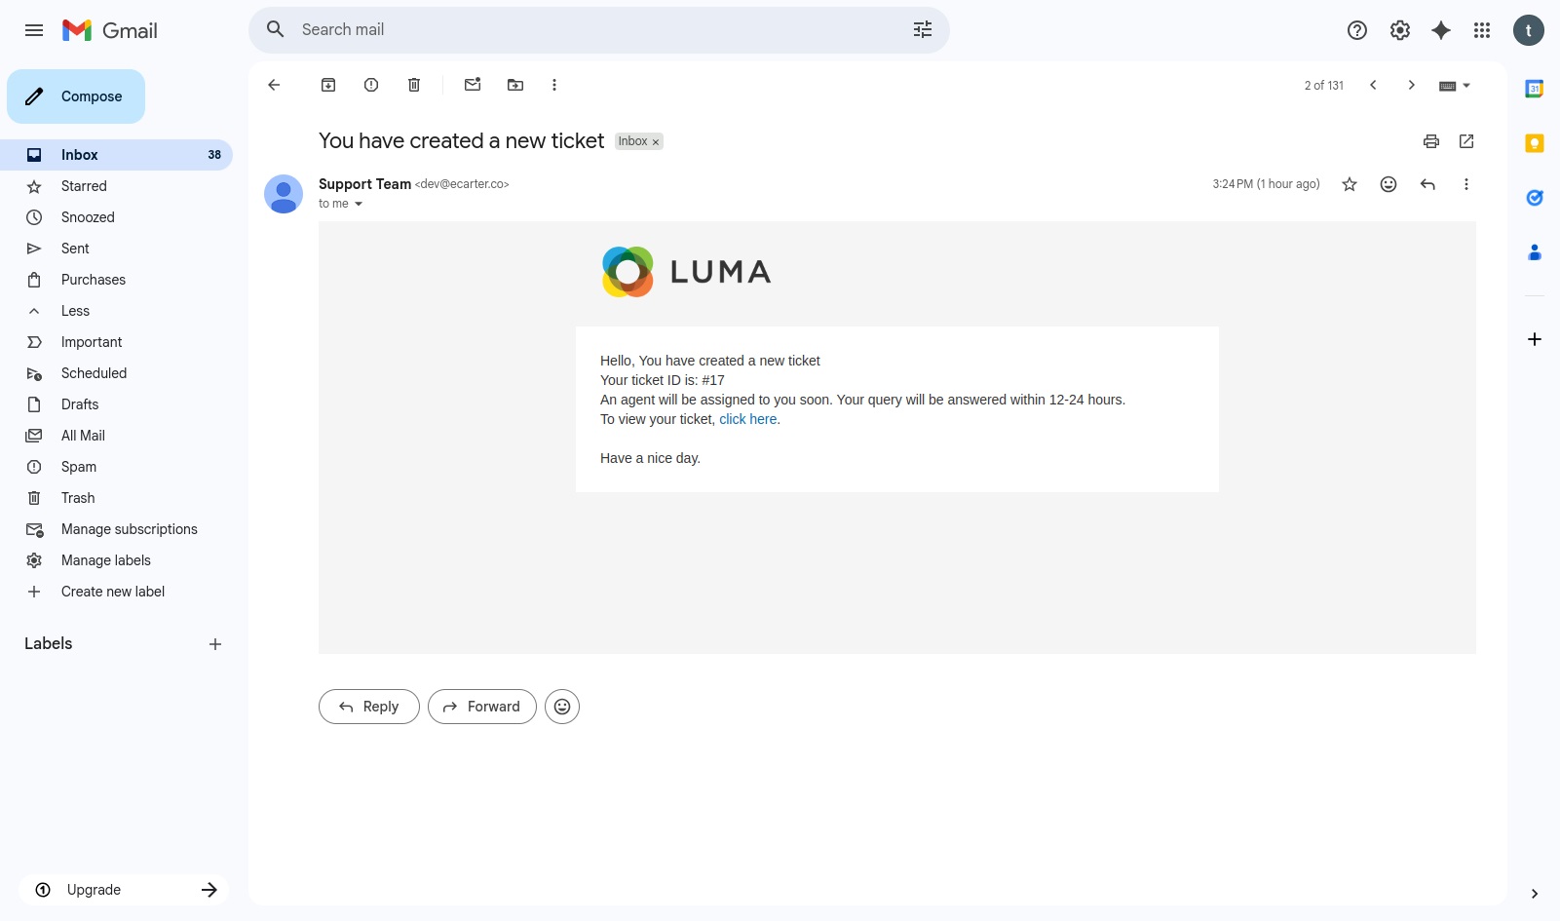Click the Forward button
The height and width of the screenshot is (921, 1560).
tap(482, 707)
